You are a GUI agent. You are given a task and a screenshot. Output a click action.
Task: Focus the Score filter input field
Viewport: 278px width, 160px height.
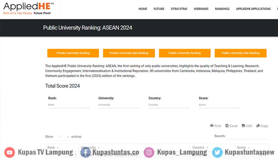(219, 105)
